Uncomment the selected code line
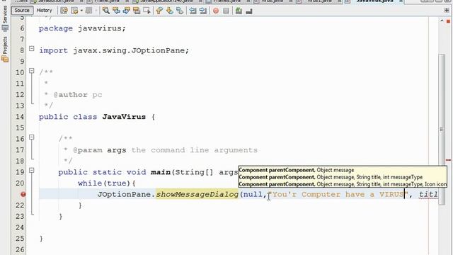The height and width of the screenshot is (255, 453). 249,11
